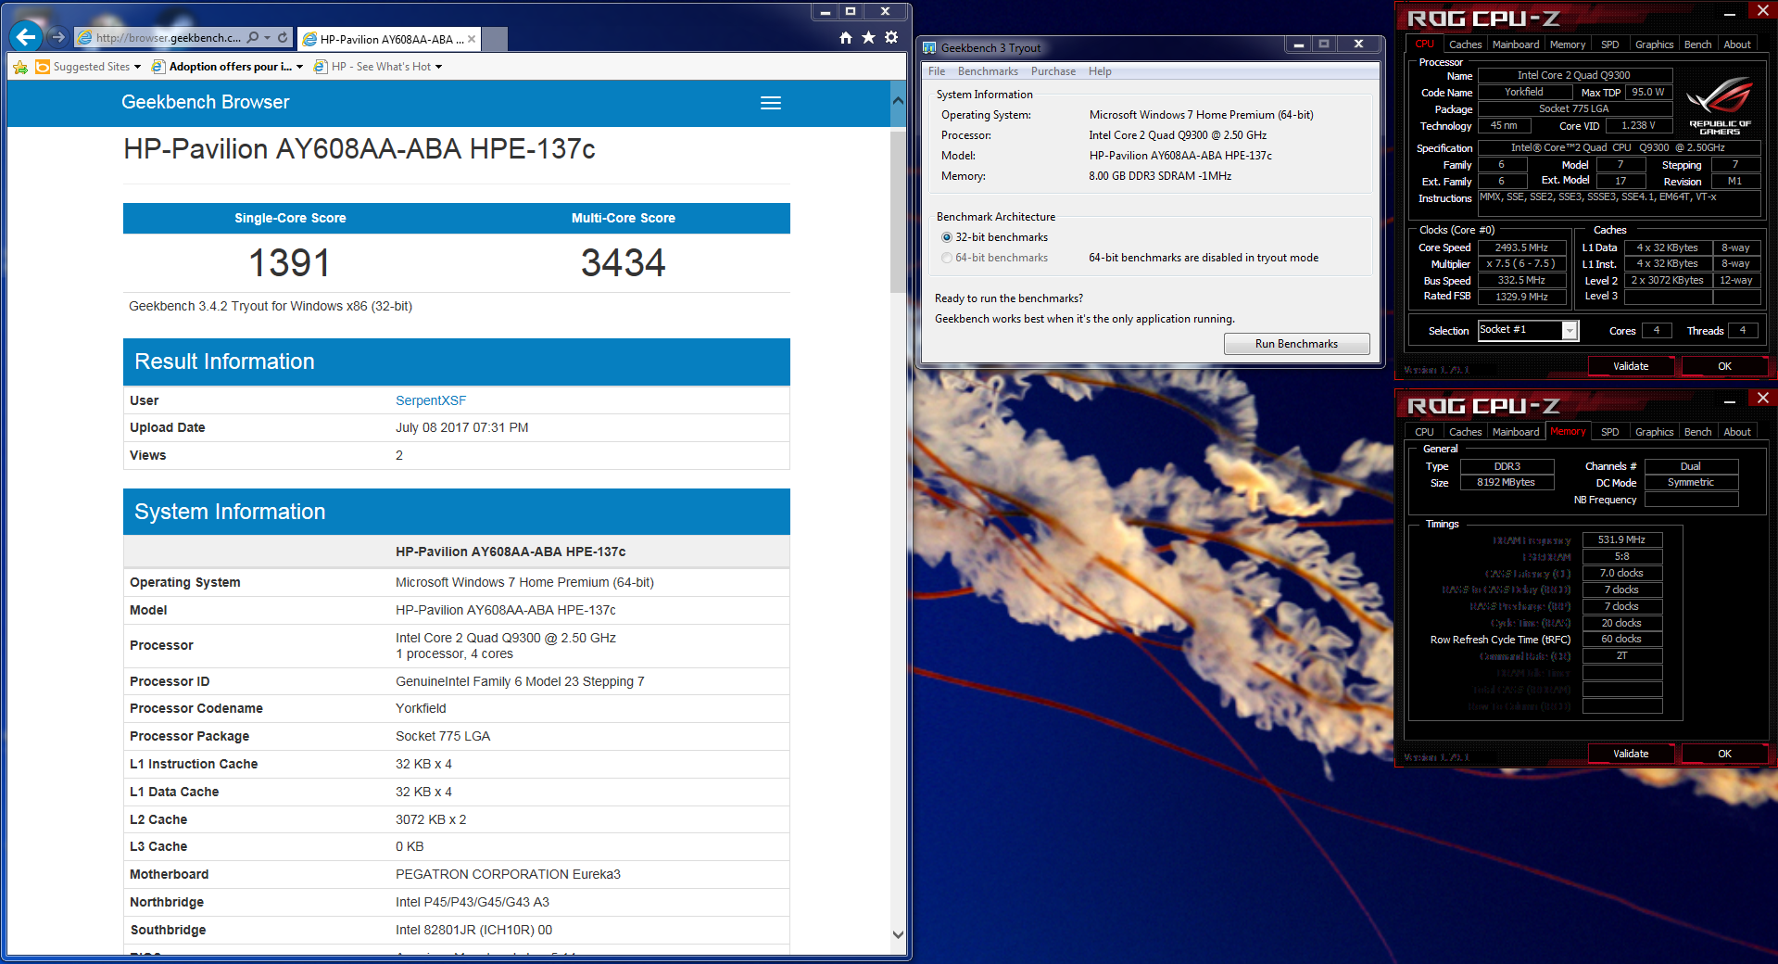This screenshot has height=964, width=1778.
Task: Switch to Mainboard tab in upper CPU-Z
Action: point(1516,44)
